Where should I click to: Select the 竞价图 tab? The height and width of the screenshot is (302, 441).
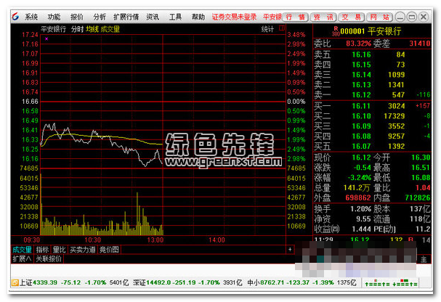(x=109, y=250)
